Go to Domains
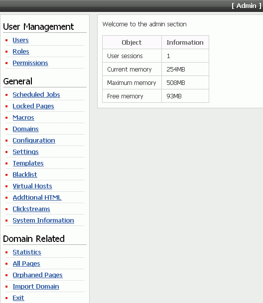263x303 pixels. (x=25, y=129)
